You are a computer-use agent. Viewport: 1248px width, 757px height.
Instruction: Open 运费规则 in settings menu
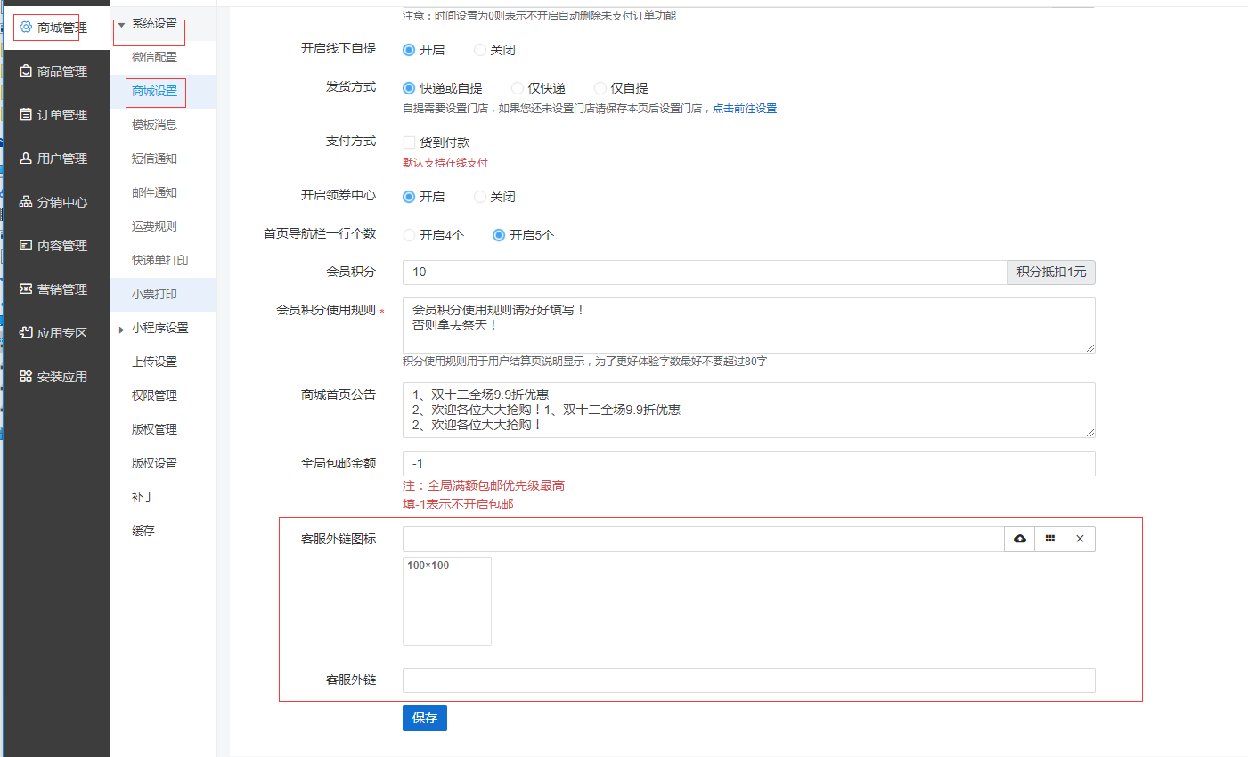point(154,226)
